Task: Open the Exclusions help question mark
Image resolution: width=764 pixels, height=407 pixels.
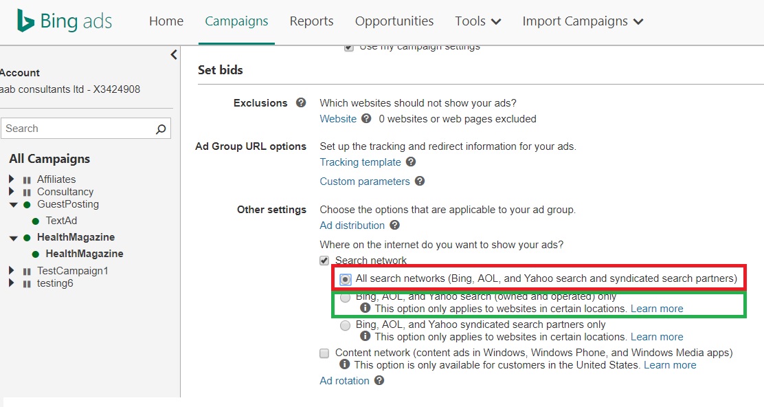Action: pos(301,103)
